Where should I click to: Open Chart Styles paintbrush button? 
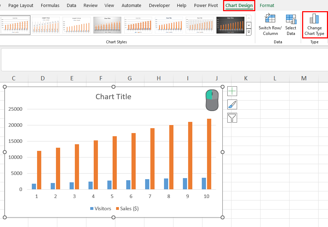pyautogui.click(x=232, y=104)
